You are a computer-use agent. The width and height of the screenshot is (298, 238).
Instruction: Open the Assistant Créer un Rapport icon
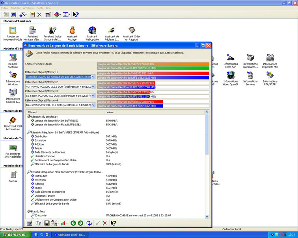click(x=132, y=33)
